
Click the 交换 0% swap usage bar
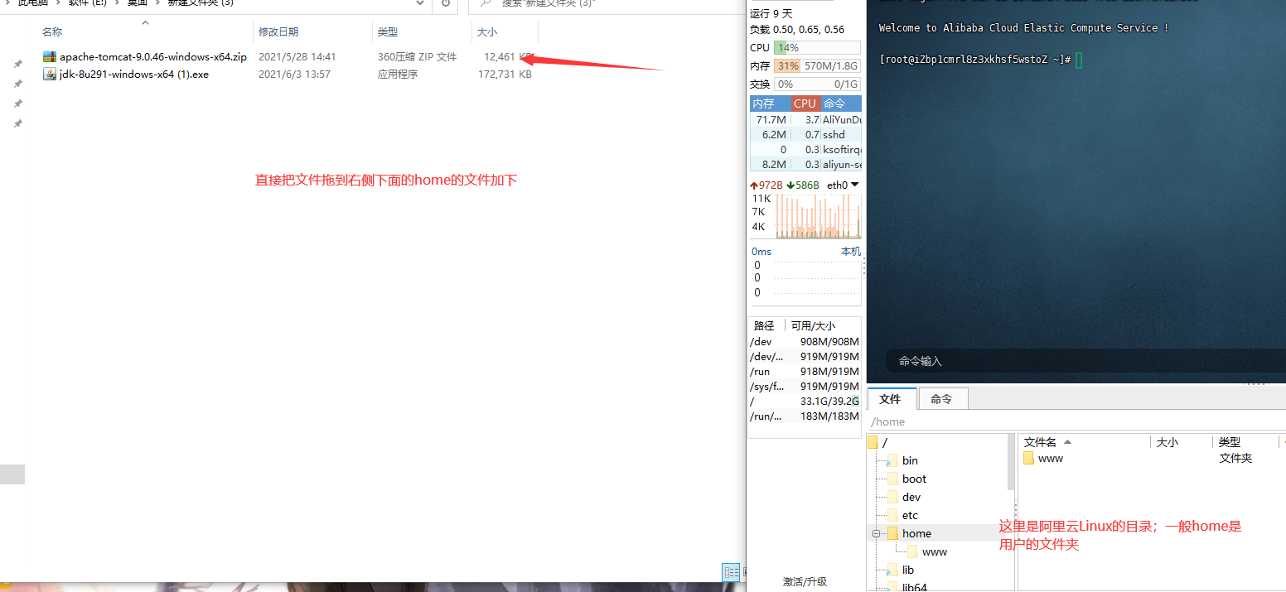(817, 84)
